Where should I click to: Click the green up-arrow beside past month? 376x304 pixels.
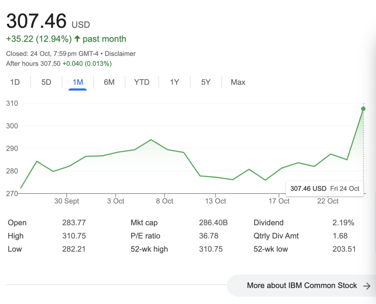click(77, 39)
